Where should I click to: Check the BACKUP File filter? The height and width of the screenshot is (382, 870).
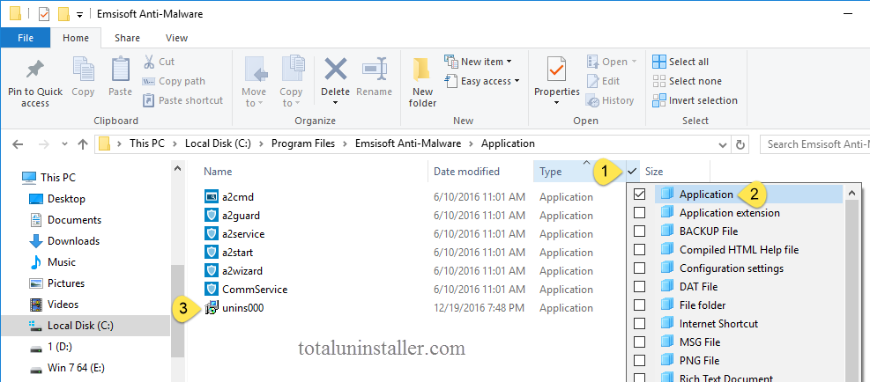(639, 231)
